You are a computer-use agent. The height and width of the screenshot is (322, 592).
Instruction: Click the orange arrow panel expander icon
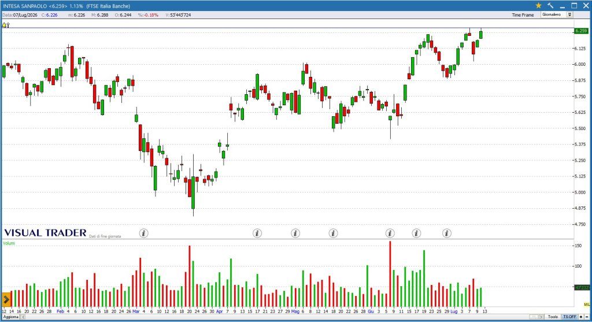click(x=6, y=299)
